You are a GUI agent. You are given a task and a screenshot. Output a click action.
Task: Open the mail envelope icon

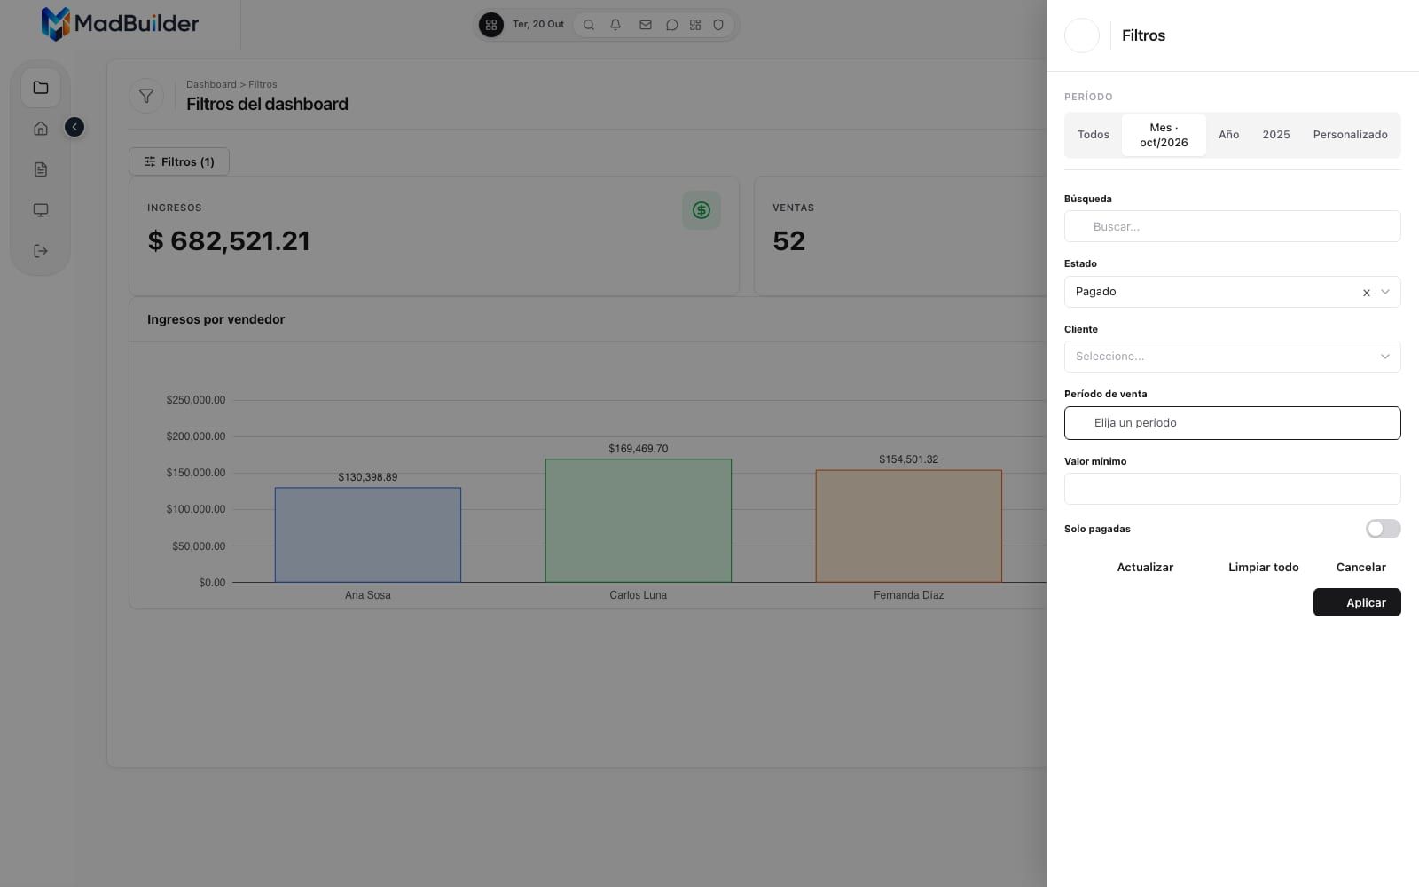coord(646,25)
